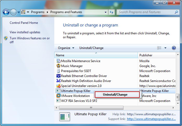Image resolution: width=182 pixels, height=126 pixels.
Task: Click the Windows features shield icon
Action: pos(6,38)
